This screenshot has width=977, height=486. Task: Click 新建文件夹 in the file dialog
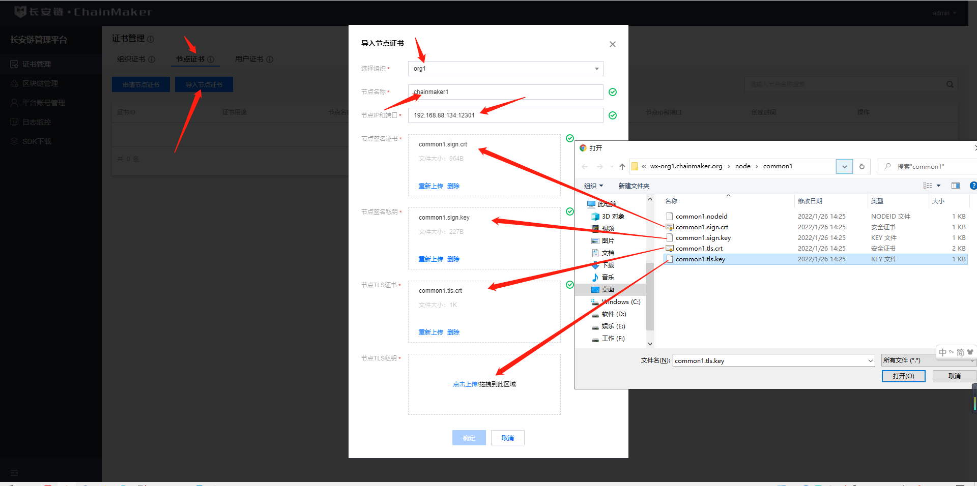tap(634, 186)
